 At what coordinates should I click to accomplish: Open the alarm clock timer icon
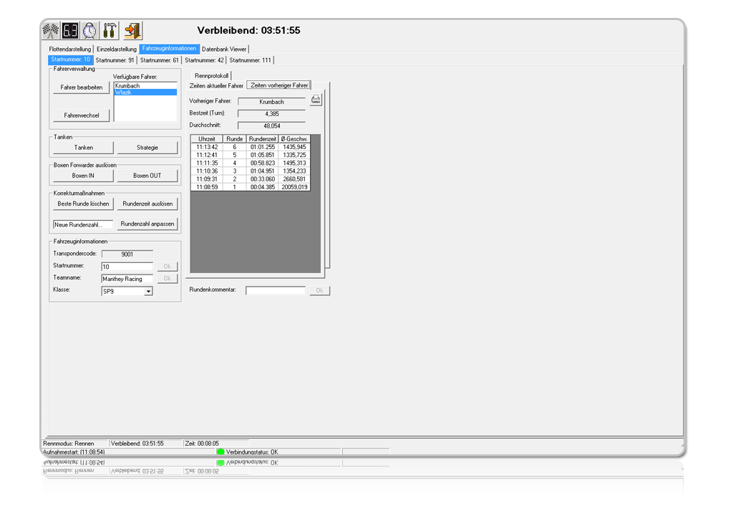(x=89, y=30)
